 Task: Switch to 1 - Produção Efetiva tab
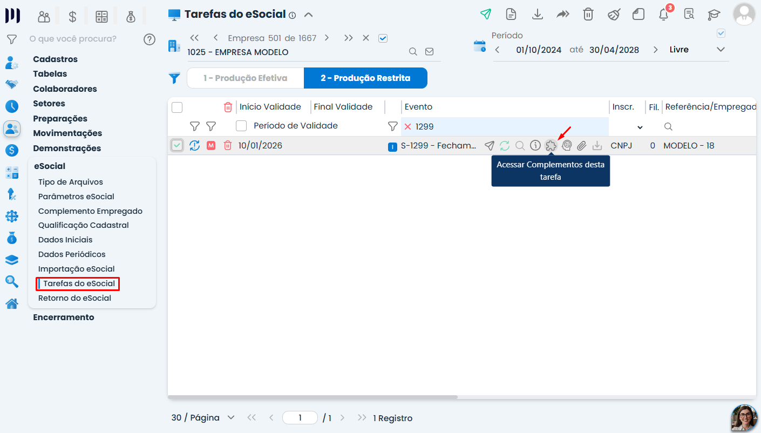[246, 78]
